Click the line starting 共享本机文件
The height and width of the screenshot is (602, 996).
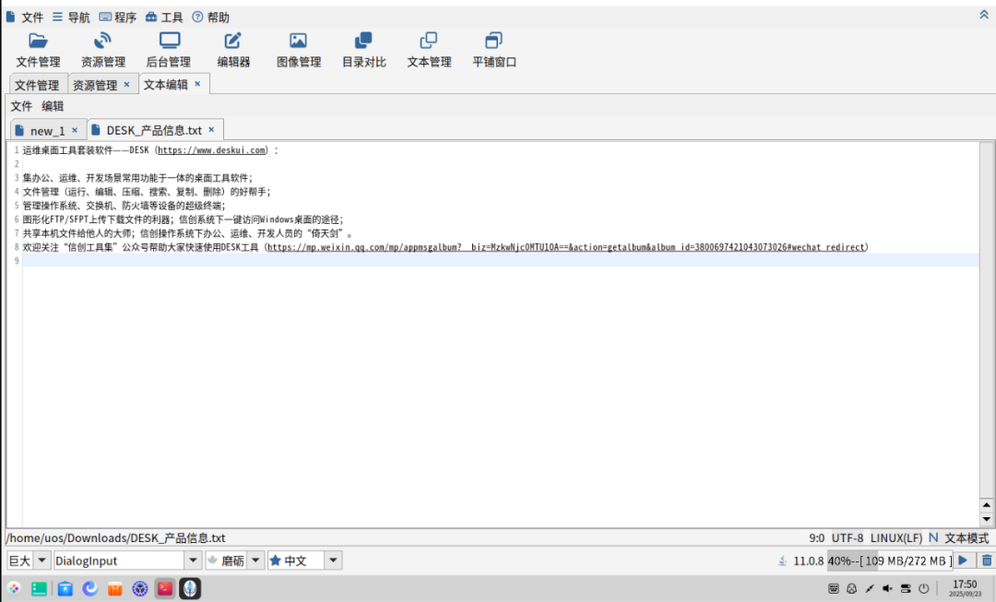point(188,233)
